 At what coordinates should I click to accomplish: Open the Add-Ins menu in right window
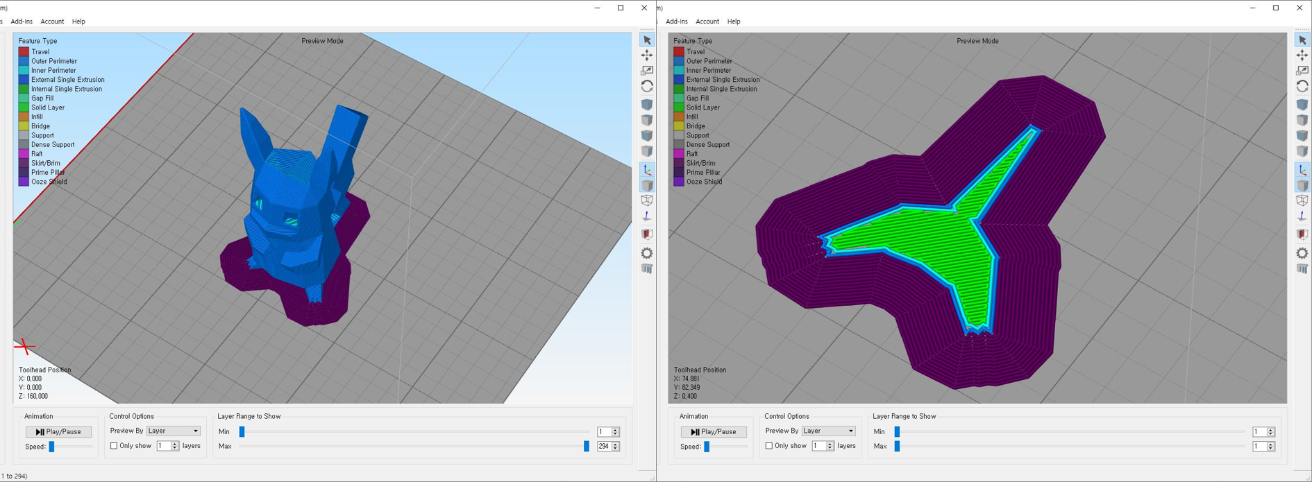coord(677,21)
